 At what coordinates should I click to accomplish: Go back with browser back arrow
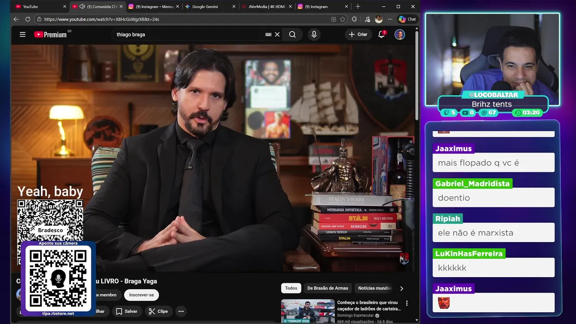[x=16, y=19]
